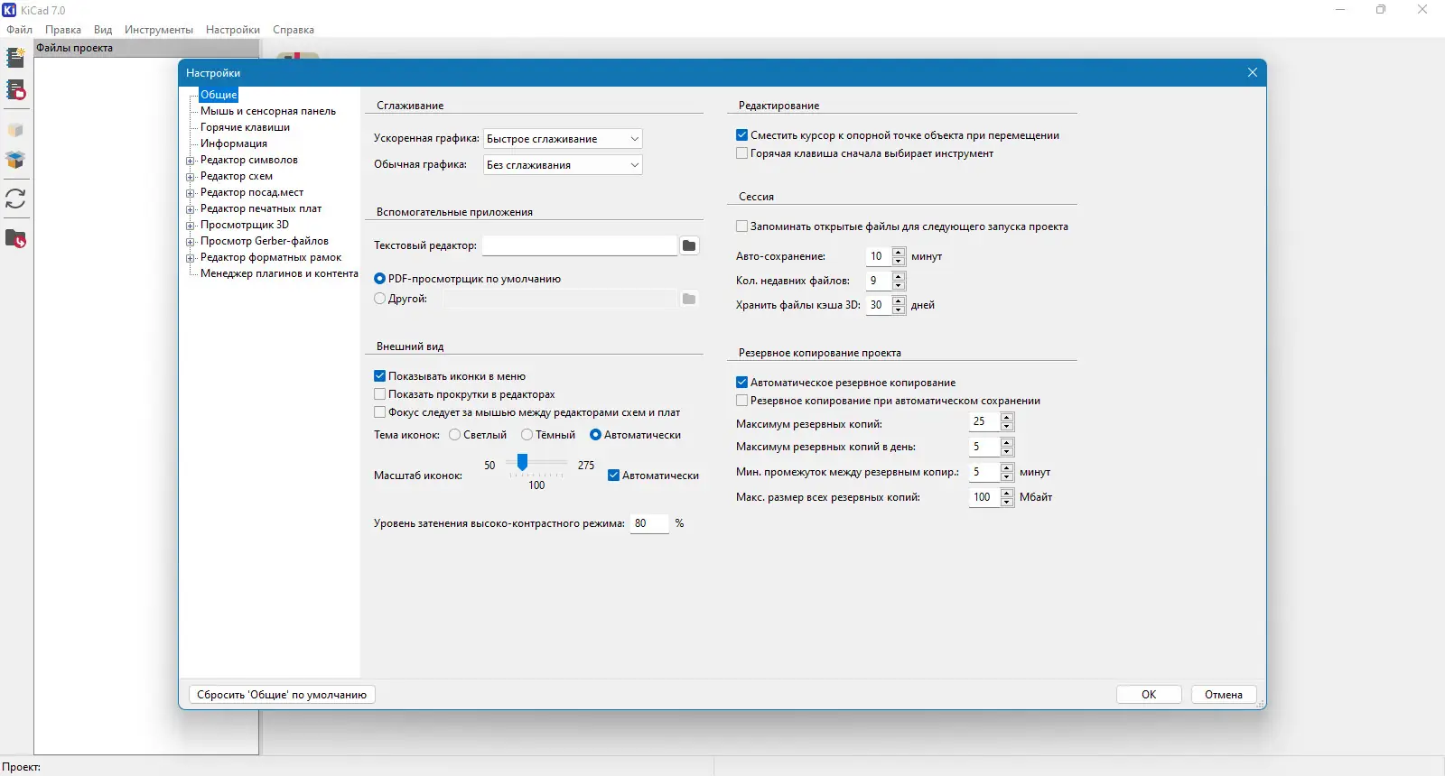The width and height of the screenshot is (1445, 776).
Task: Click the unarchive project open-box icon
Action: point(15,160)
